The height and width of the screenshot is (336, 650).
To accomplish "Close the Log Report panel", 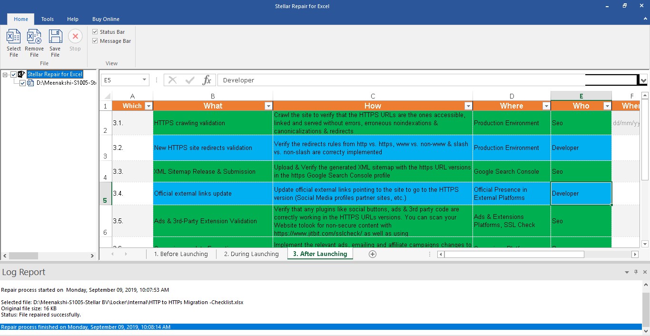I will click(x=645, y=272).
